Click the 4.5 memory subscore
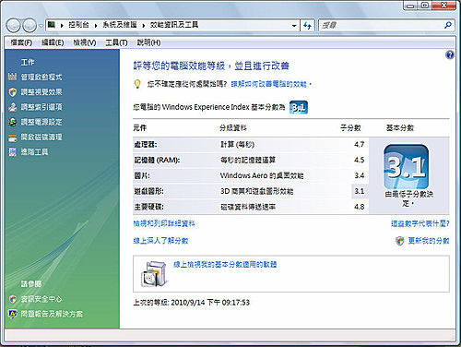This screenshot has height=347, width=461. tap(359, 160)
